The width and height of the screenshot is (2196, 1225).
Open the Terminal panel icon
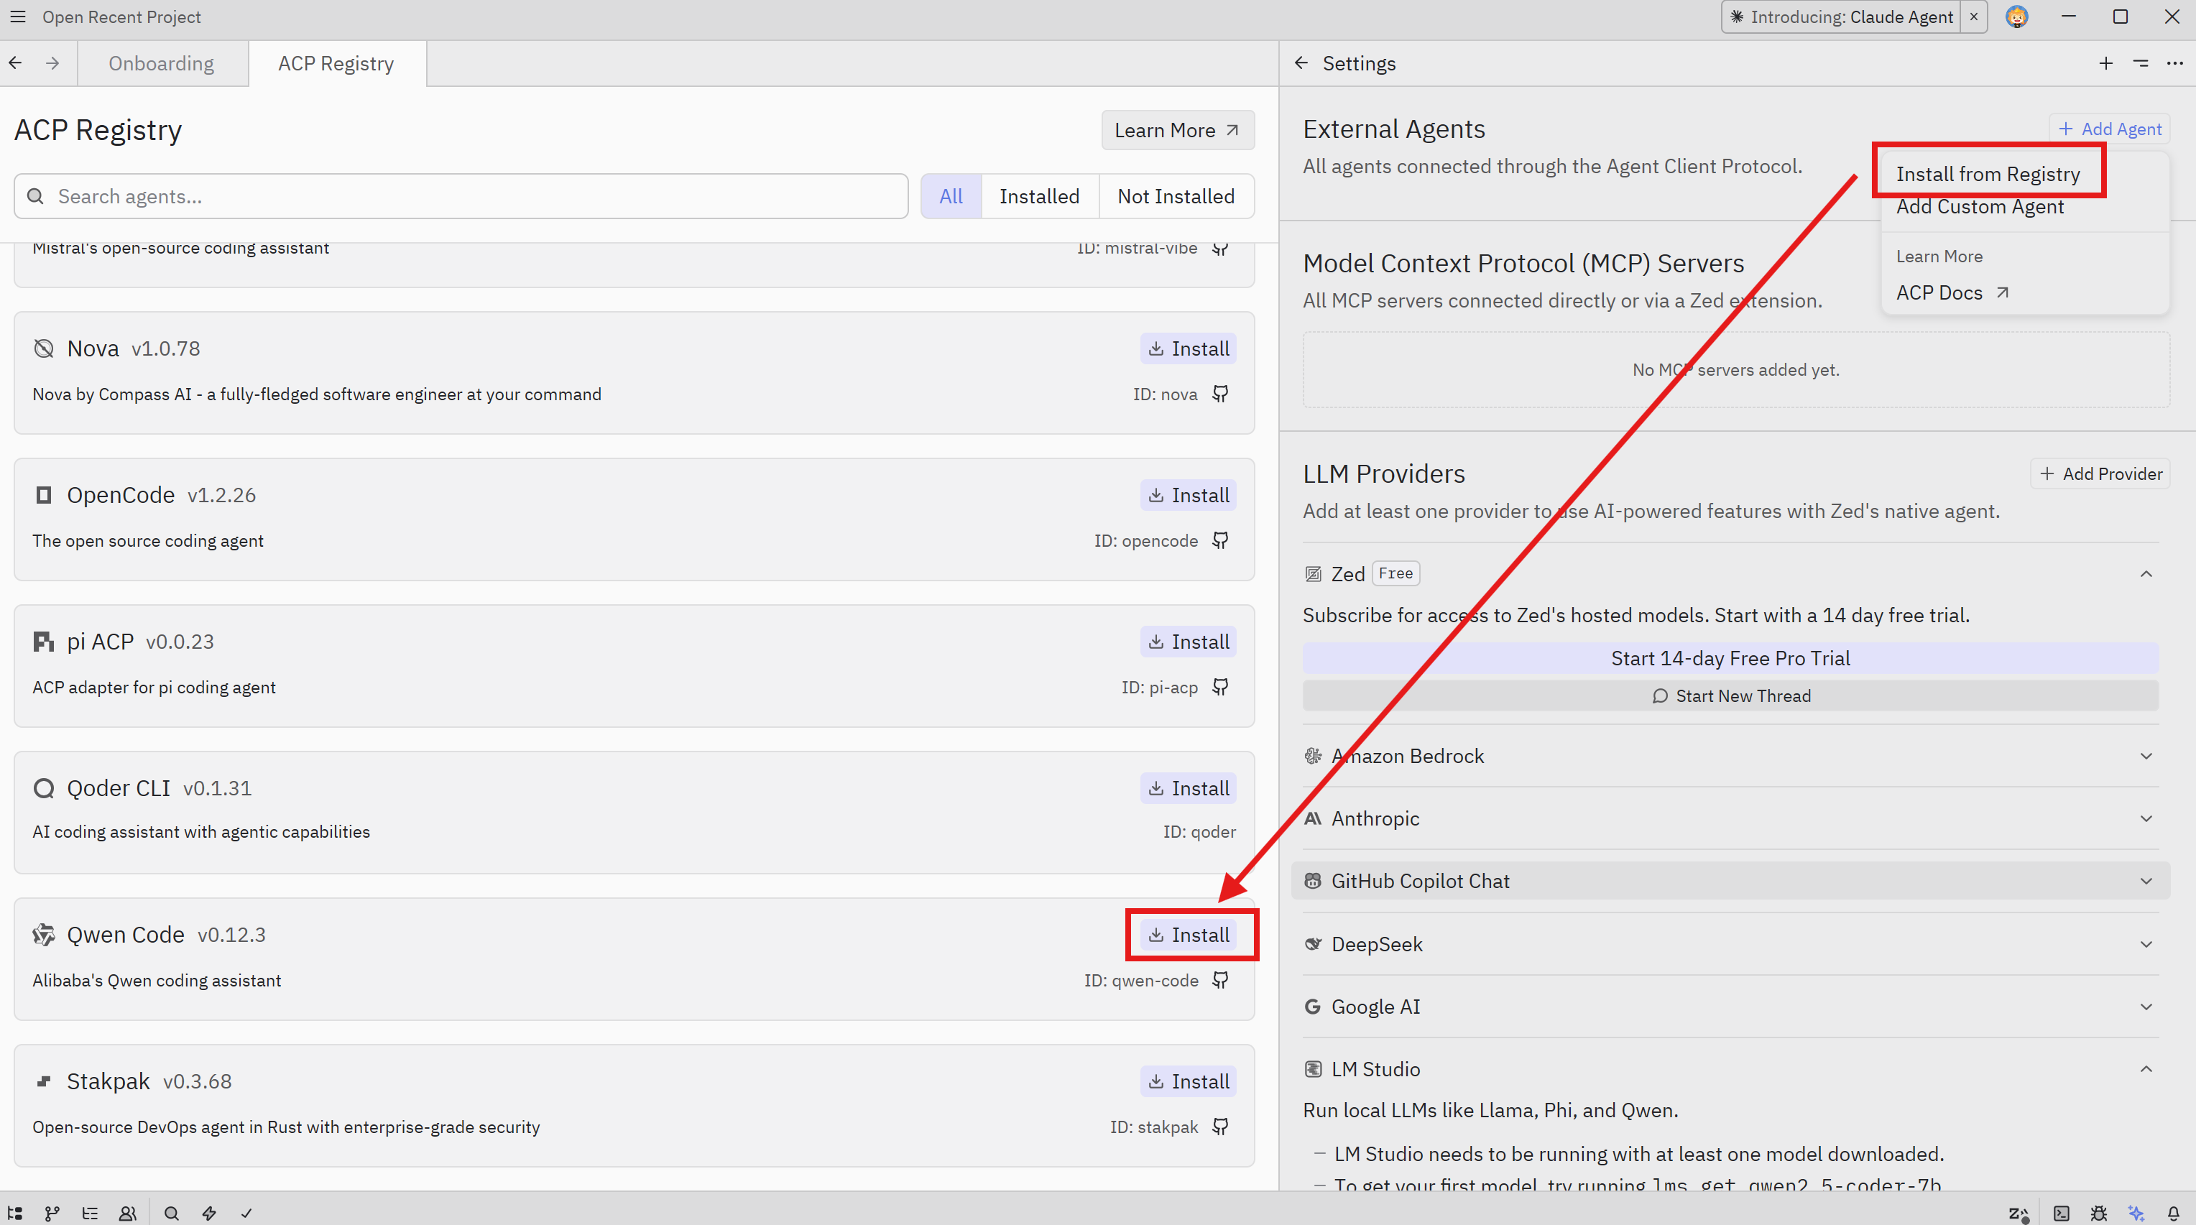(2060, 1212)
